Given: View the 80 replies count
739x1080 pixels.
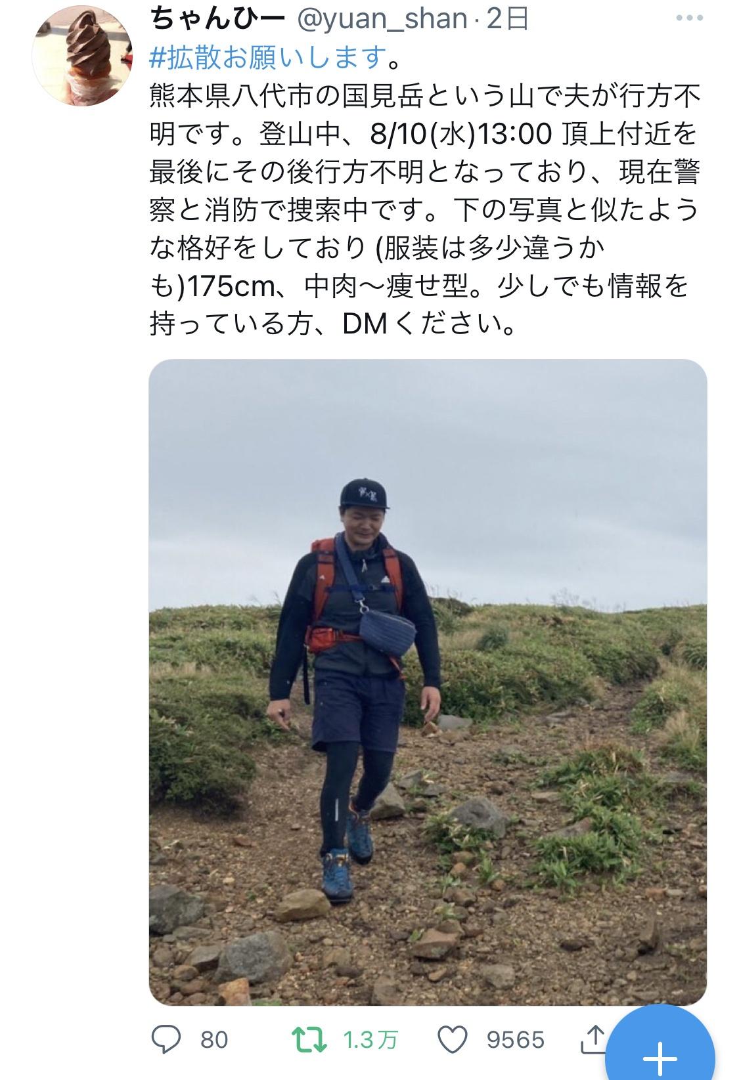Looking at the screenshot, I should click(x=214, y=1040).
